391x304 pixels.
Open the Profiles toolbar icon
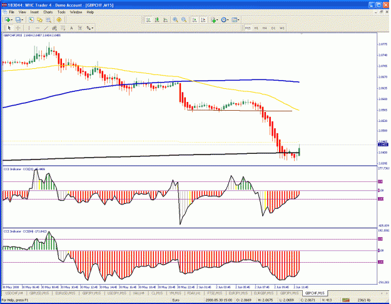pyautogui.click(x=18, y=19)
